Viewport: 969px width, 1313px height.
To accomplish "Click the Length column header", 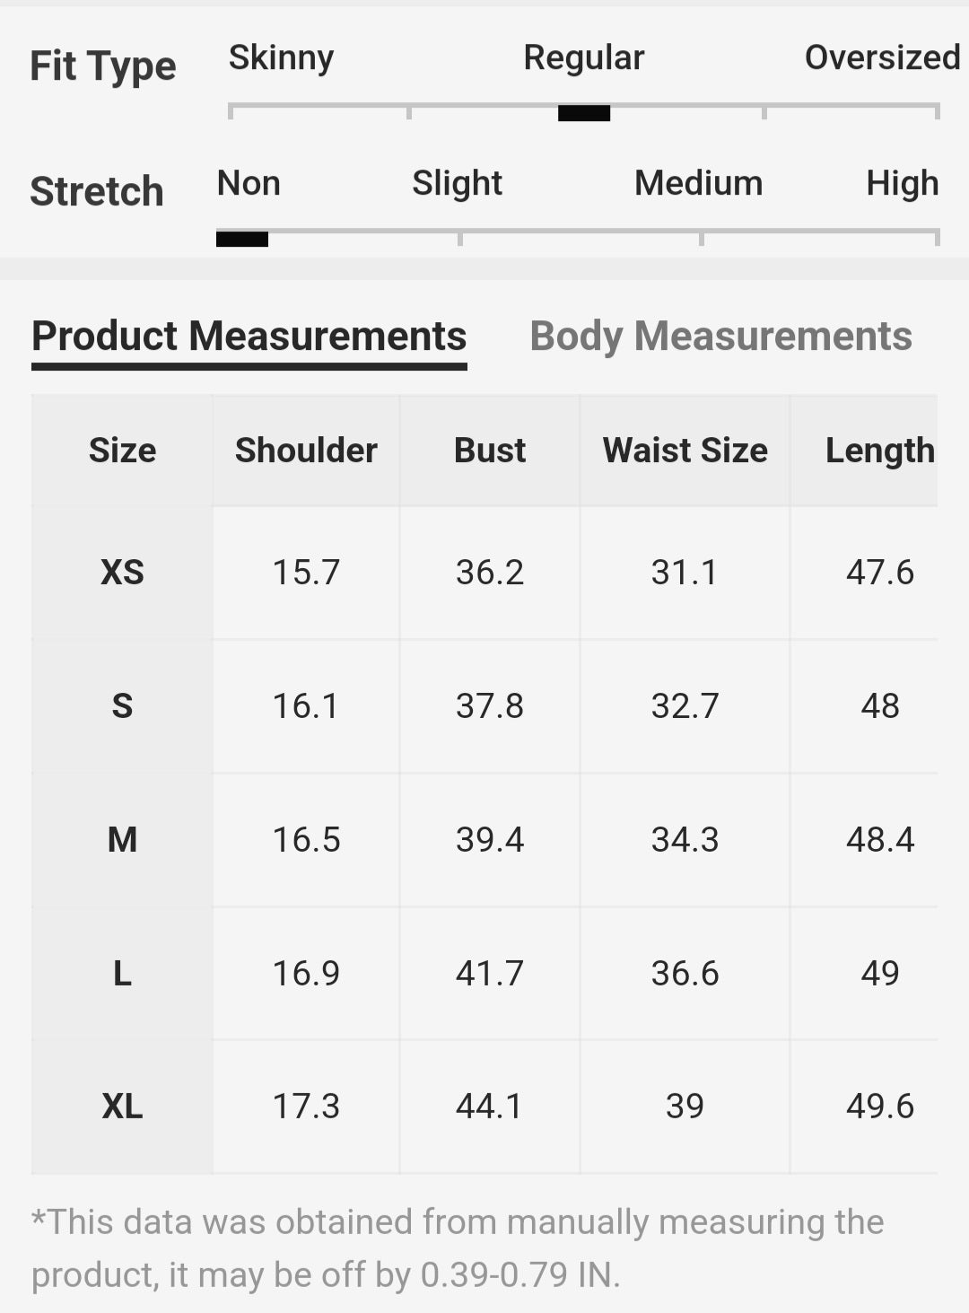I will pyautogui.click(x=879, y=450).
